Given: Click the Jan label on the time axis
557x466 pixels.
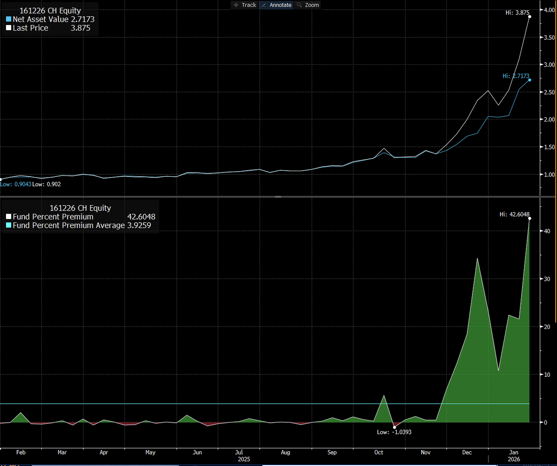Looking at the screenshot, I should coord(514,453).
